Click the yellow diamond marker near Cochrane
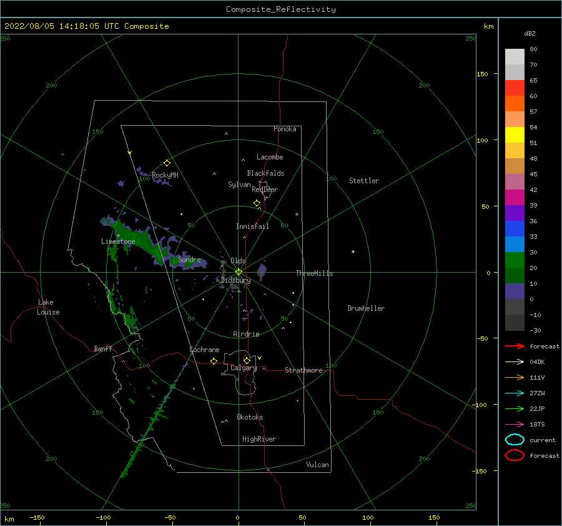 point(214,362)
